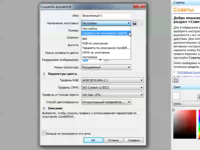Click the Режим основного цвета: label
Screen dimensions: 200x150
click(x=62, y=53)
